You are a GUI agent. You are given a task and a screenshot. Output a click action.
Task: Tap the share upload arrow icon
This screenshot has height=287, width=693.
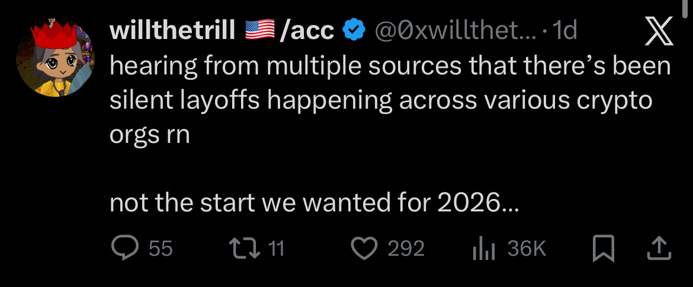pos(659,249)
